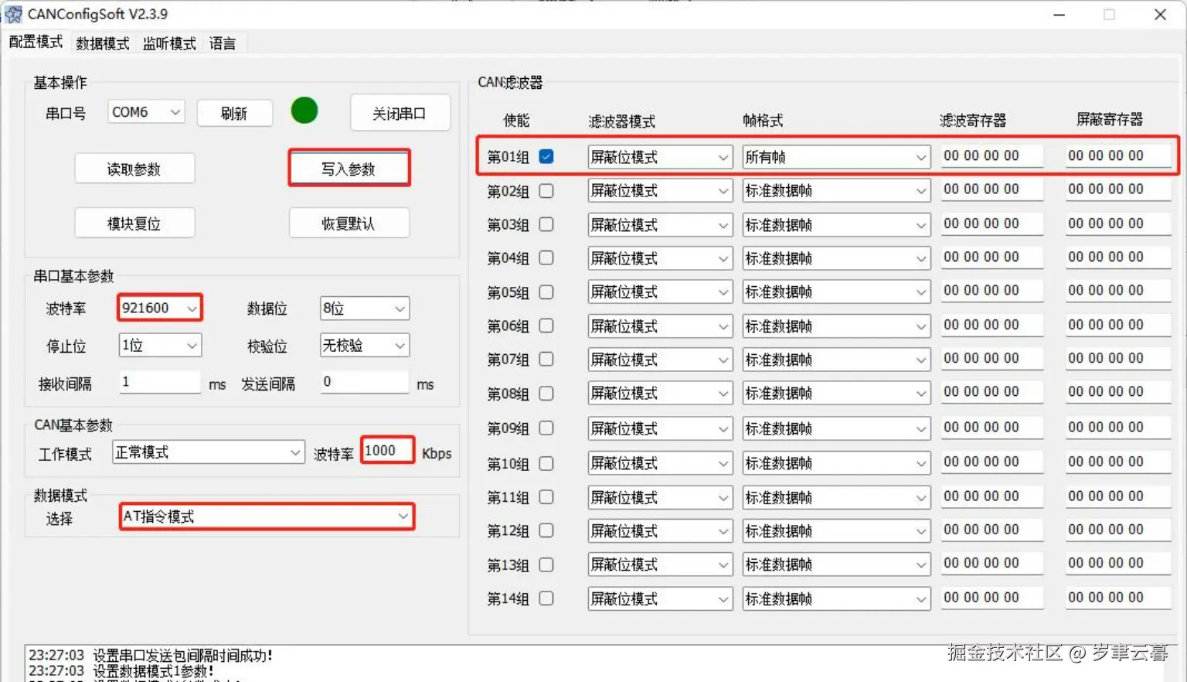Viewport: 1187px width, 682px height.
Task: Click the green serial port status indicator
Action: (304, 111)
